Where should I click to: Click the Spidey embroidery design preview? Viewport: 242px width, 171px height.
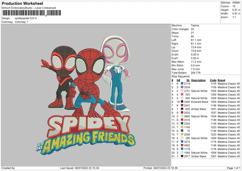[x=86, y=95]
